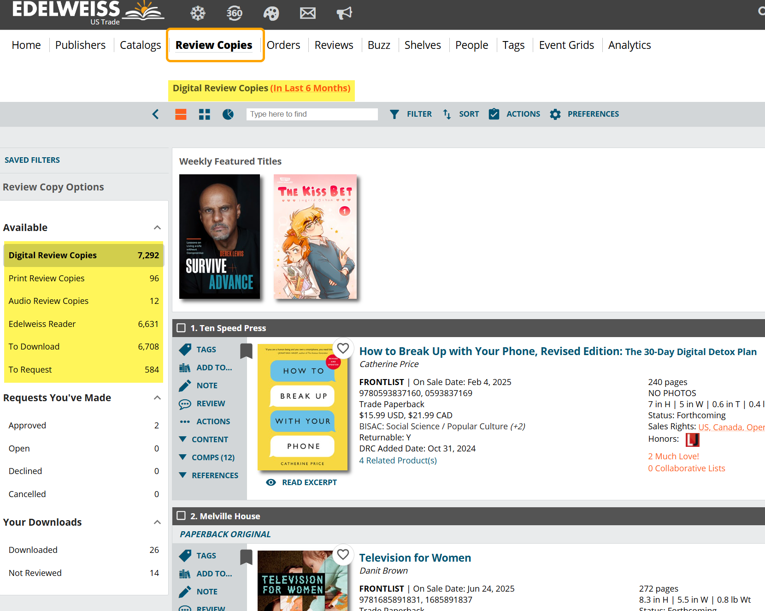Click the back arrow in toolbar
Screen dimensions: 765x611
coord(156,114)
